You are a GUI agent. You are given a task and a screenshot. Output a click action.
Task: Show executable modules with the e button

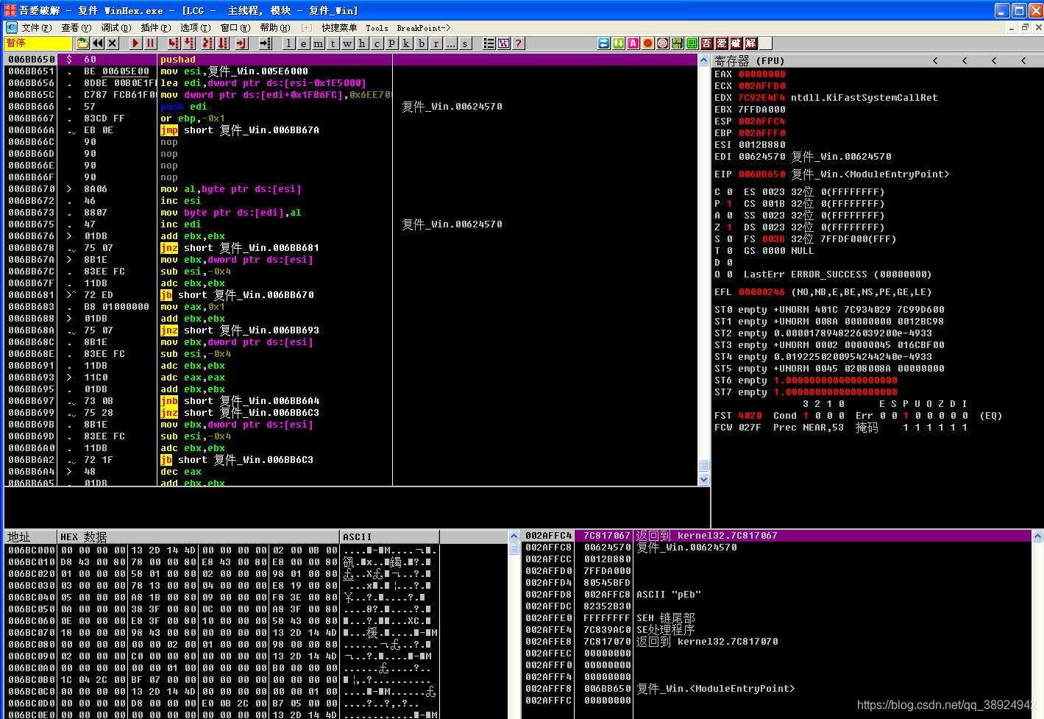click(303, 43)
